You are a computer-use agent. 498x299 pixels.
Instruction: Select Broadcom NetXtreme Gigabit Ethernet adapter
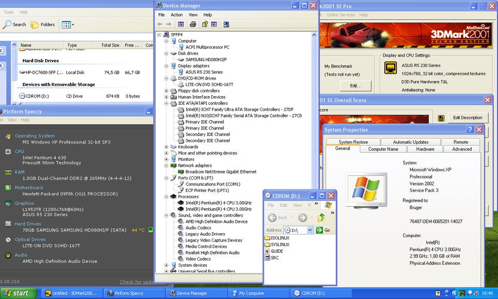221,172
